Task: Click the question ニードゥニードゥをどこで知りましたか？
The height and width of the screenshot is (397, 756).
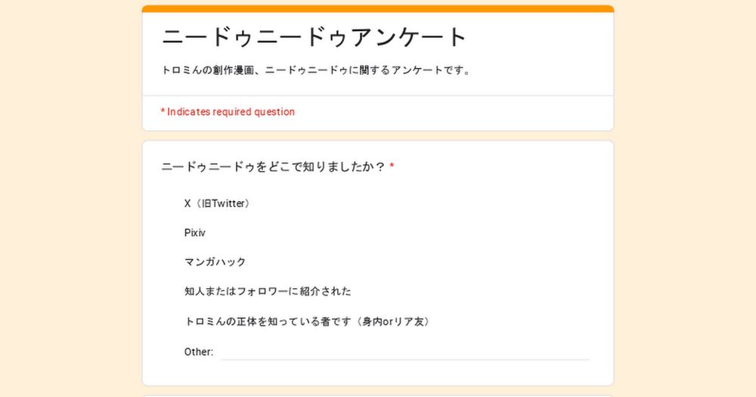Action: click(273, 167)
